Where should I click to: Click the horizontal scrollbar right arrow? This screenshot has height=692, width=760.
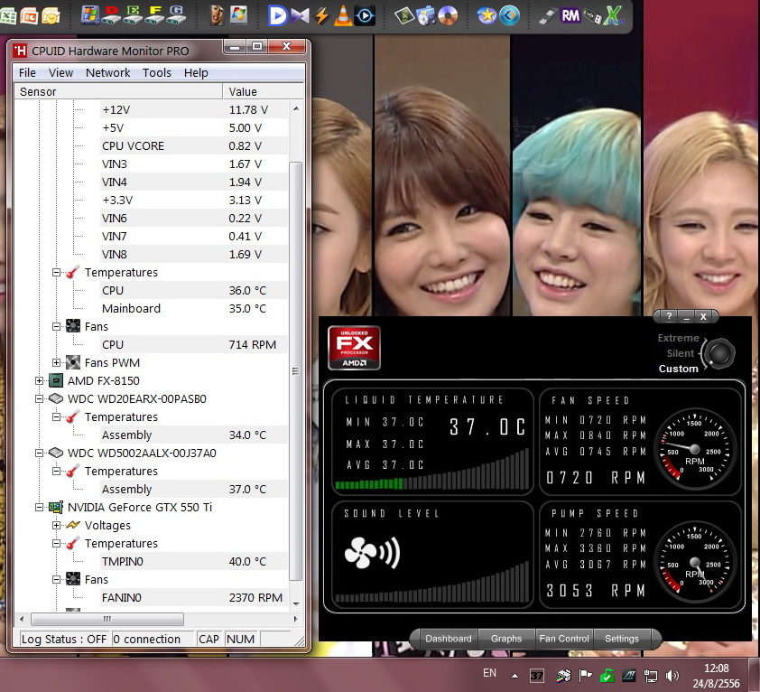[296, 619]
